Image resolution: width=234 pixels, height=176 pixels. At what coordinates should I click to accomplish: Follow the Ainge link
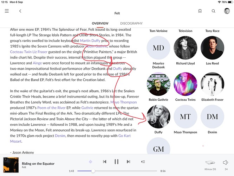click(x=37, y=63)
